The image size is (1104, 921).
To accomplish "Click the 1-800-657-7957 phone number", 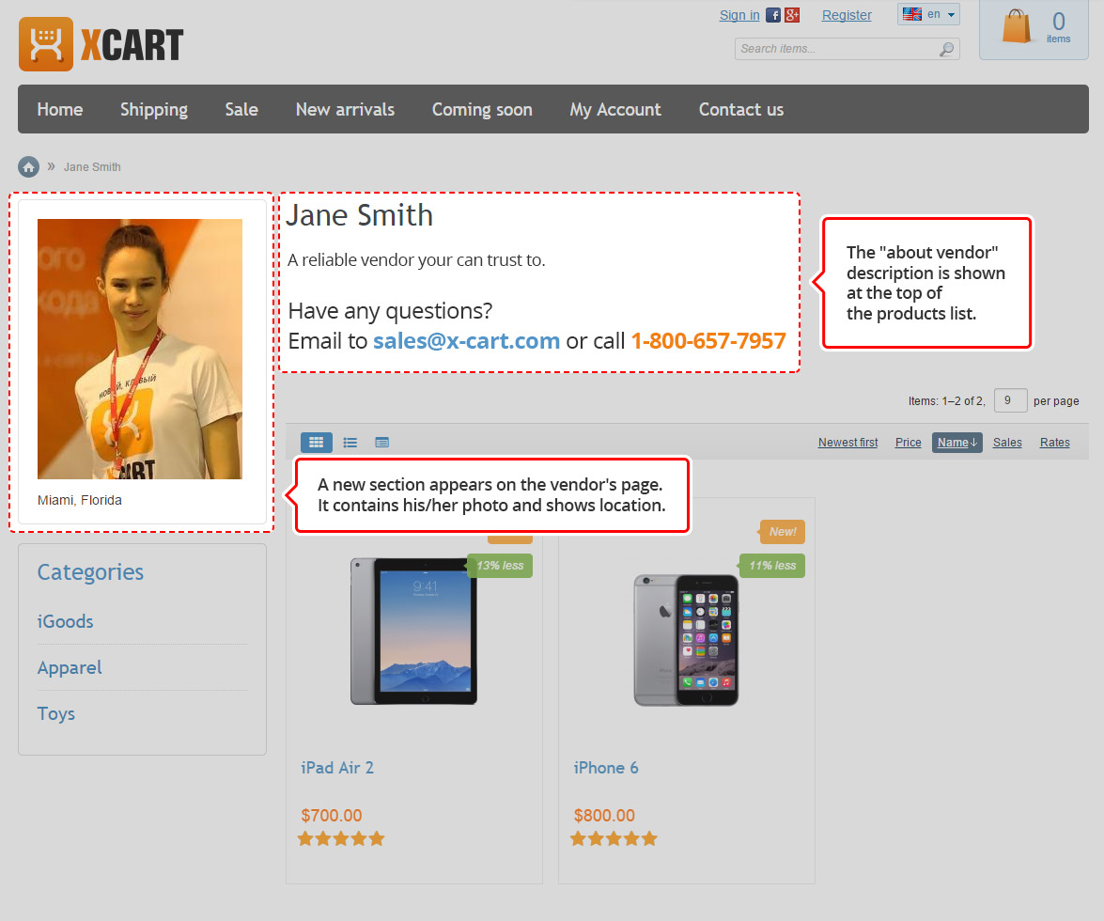I will coord(708,341).
